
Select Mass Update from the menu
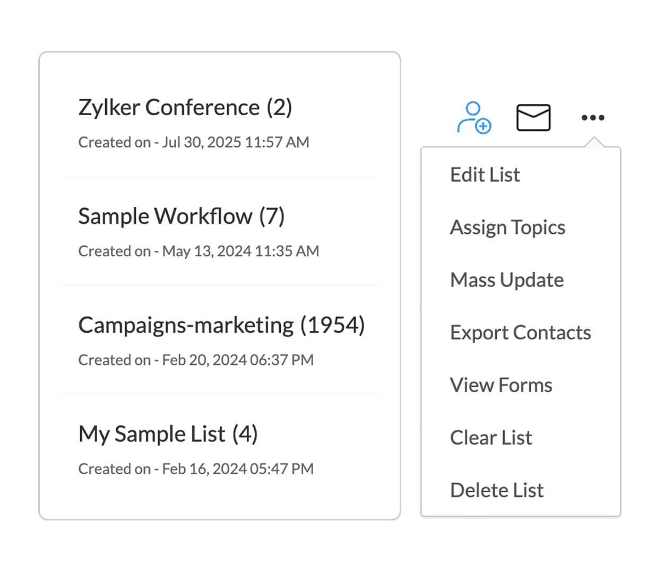tap(507, 280)
